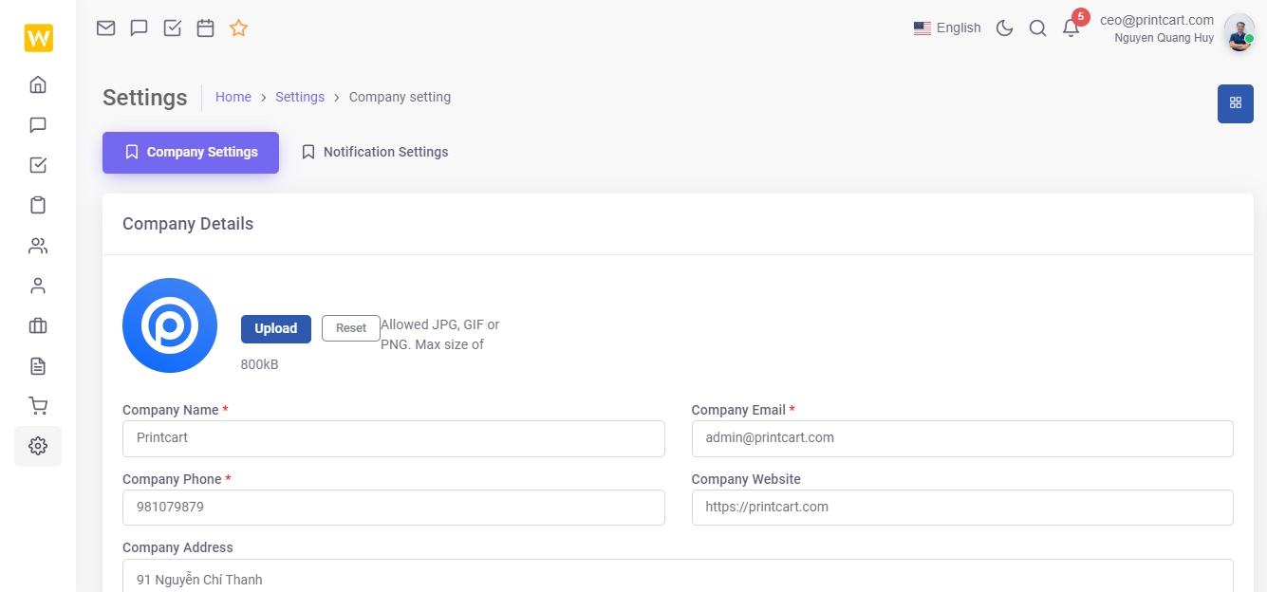
Task: Focus the Company Name field
Action: tap(394, 438)
